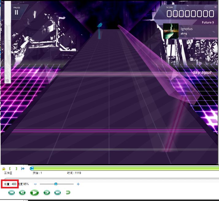
Task: Click go-to-workspace-start arrow icon
Action: pos(23,168)
